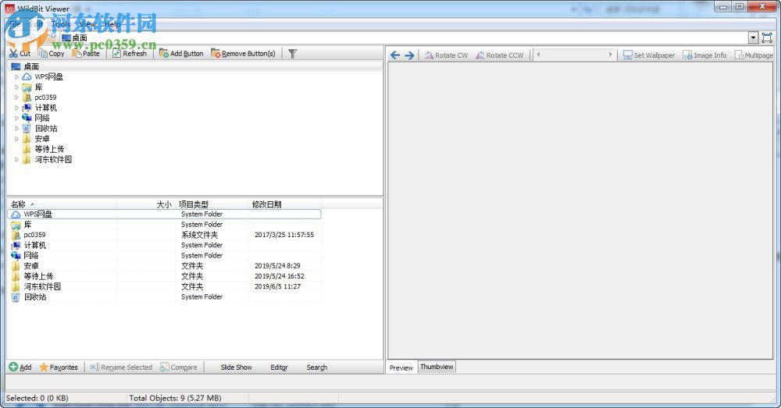Image resolution: width=781 pixels, height=408 pixels.
Task: Click the Copy toolbar button
Action: pos(52,53)
